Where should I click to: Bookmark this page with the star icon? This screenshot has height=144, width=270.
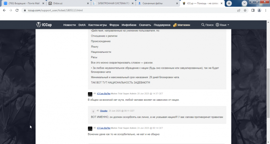pos(245,10)
